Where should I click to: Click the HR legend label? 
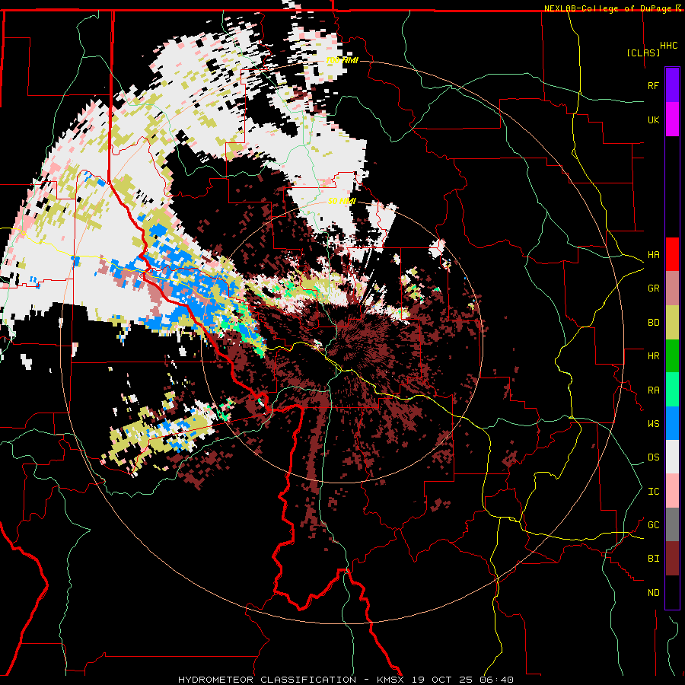(x=653, y=356)
